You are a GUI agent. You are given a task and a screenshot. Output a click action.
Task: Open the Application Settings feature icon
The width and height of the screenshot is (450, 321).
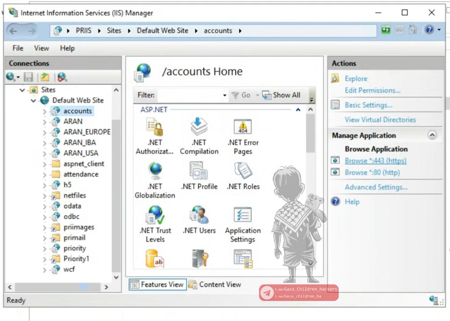point(243,216)
